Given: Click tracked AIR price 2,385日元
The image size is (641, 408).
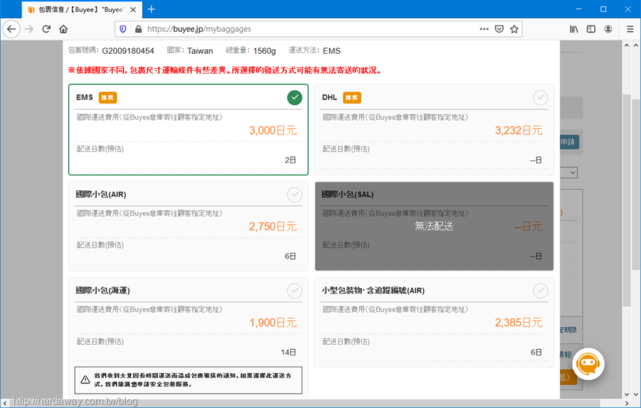Looking at the screenshot, I should point(519,322).
